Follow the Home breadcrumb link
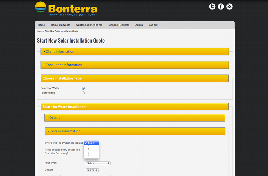The image size is (268, 176). (x=40, y=31)
